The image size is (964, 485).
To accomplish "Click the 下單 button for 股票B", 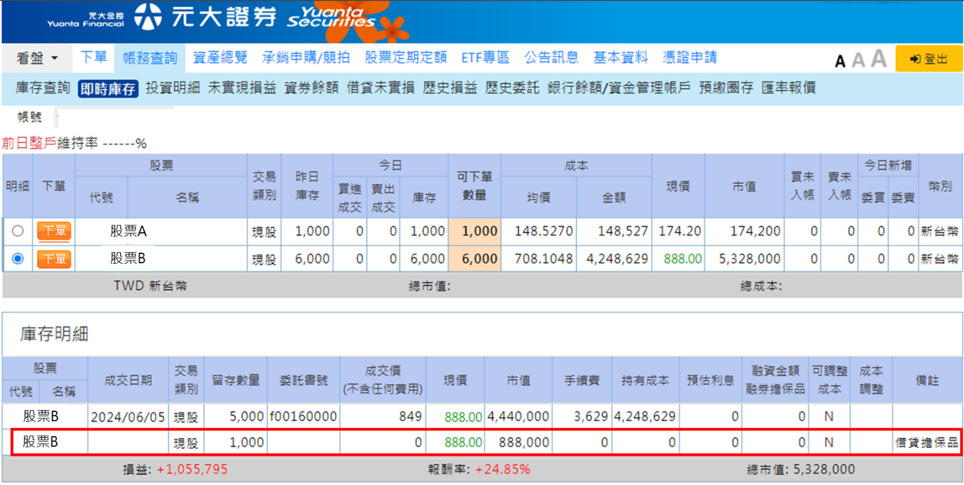I will click(x=54, y=258).
